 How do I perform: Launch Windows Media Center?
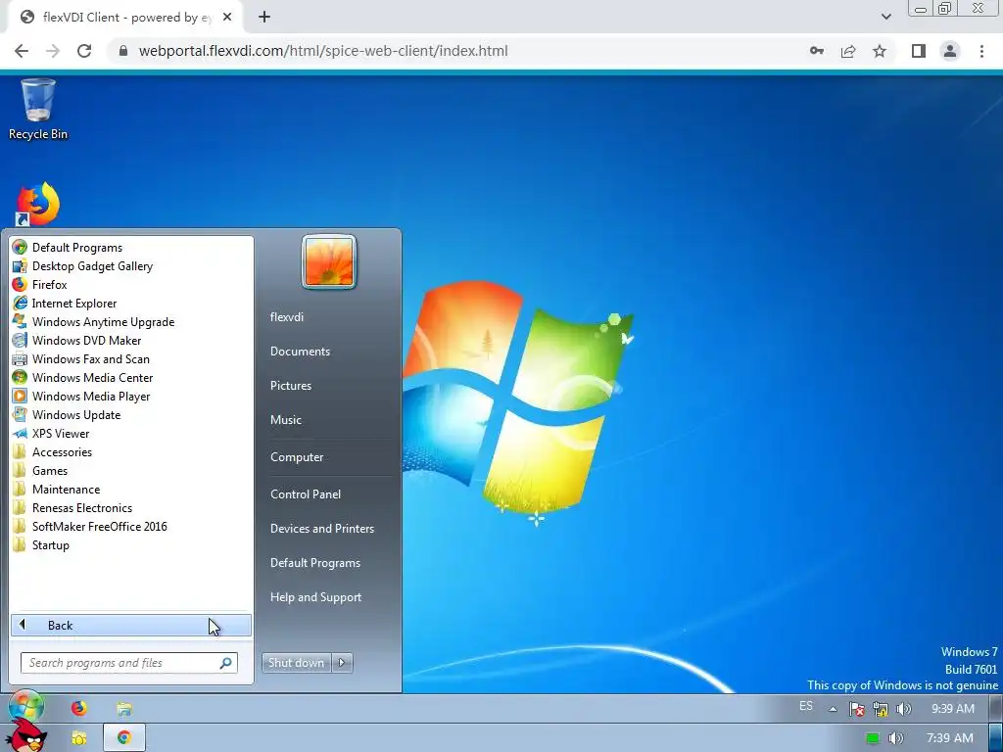(x=82, y=377)
